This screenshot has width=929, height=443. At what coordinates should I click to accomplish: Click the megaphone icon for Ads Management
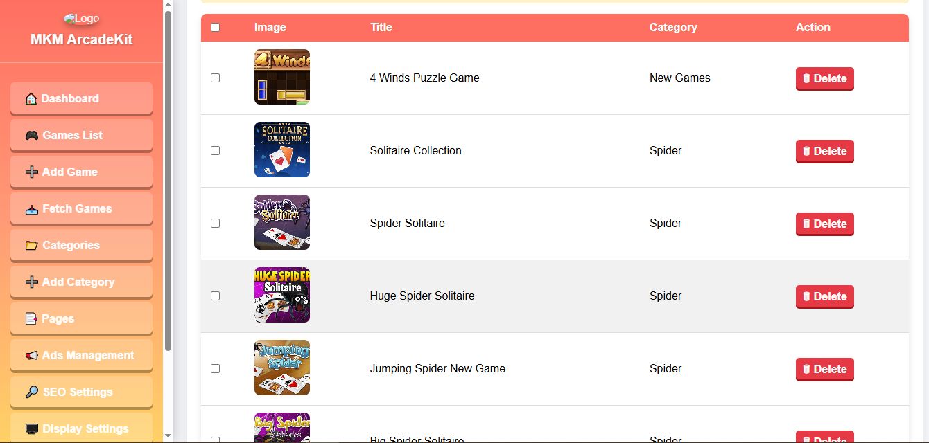pos(32,356)
